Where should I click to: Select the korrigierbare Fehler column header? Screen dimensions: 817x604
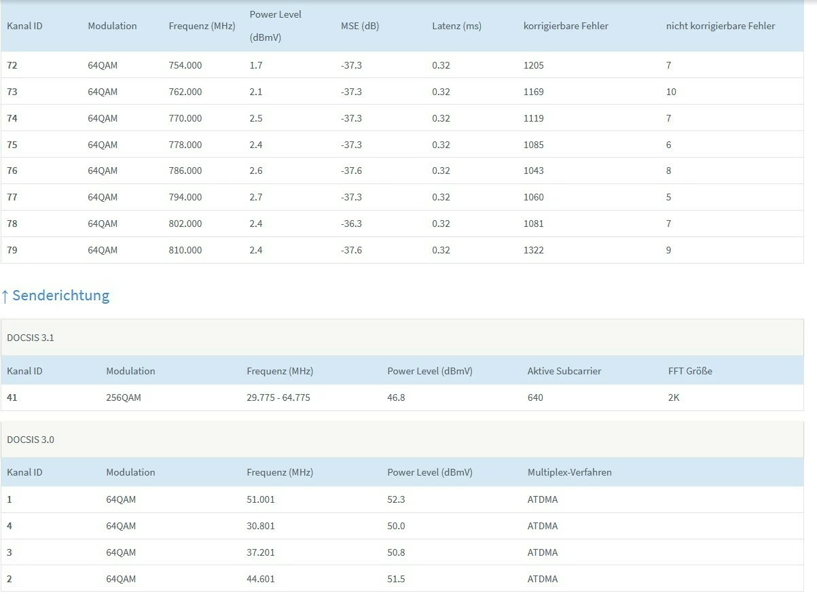(x=566, y=26)
